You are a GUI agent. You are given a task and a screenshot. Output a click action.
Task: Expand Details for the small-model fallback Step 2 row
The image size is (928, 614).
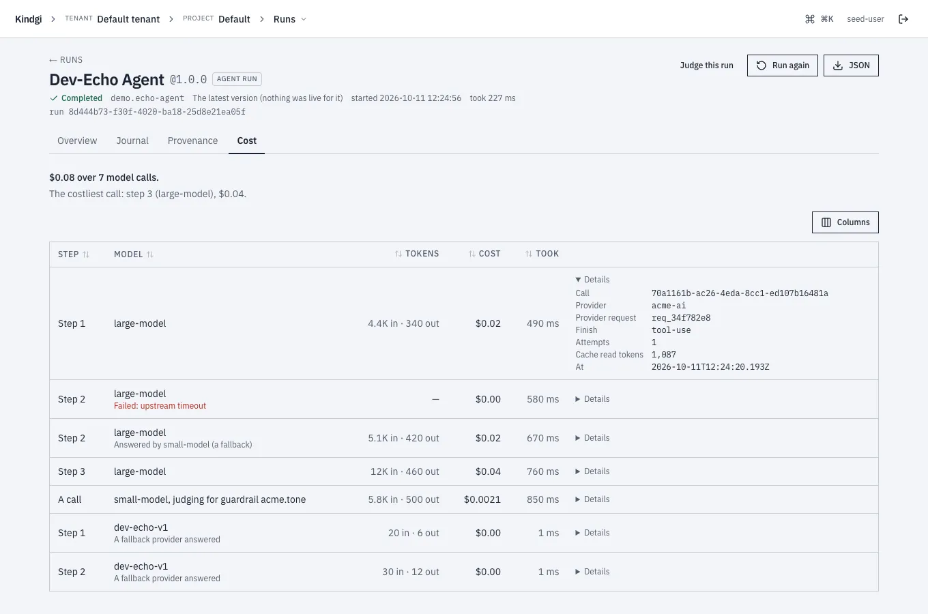point(592,438)
